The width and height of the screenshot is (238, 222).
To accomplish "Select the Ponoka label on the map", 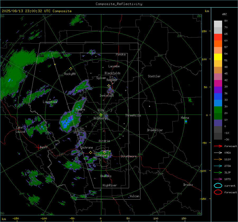I will click(x=121, y=54).
